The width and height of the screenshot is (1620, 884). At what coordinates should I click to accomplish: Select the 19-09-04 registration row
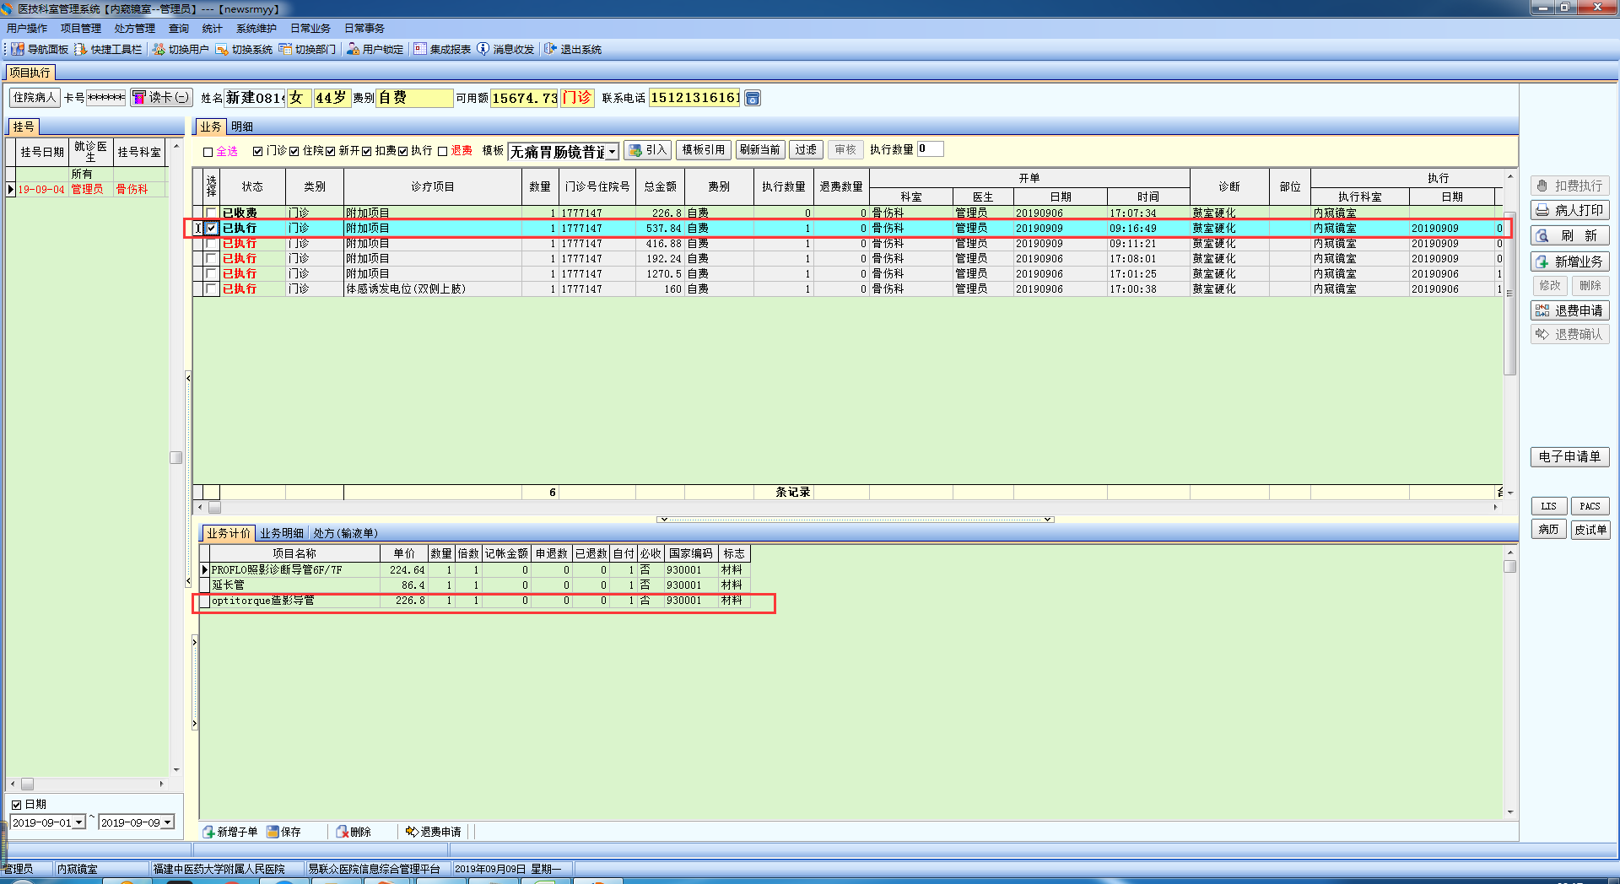coord(87,189)
